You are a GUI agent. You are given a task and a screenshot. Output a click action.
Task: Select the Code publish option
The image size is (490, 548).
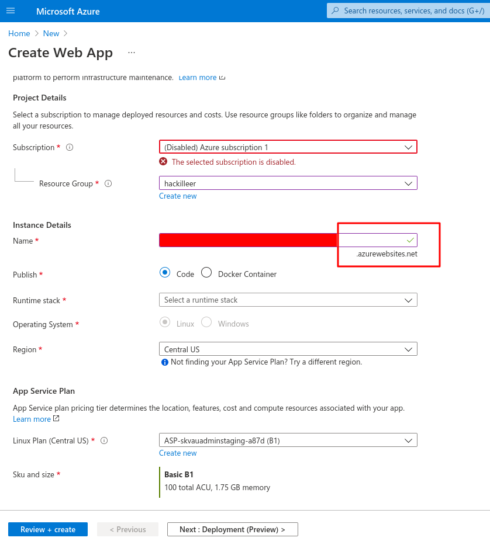pyautogui.click(x=165, y=273)
